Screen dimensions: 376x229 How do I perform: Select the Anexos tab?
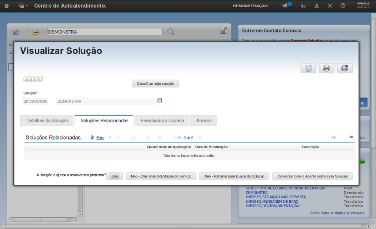tap(203, 121)
